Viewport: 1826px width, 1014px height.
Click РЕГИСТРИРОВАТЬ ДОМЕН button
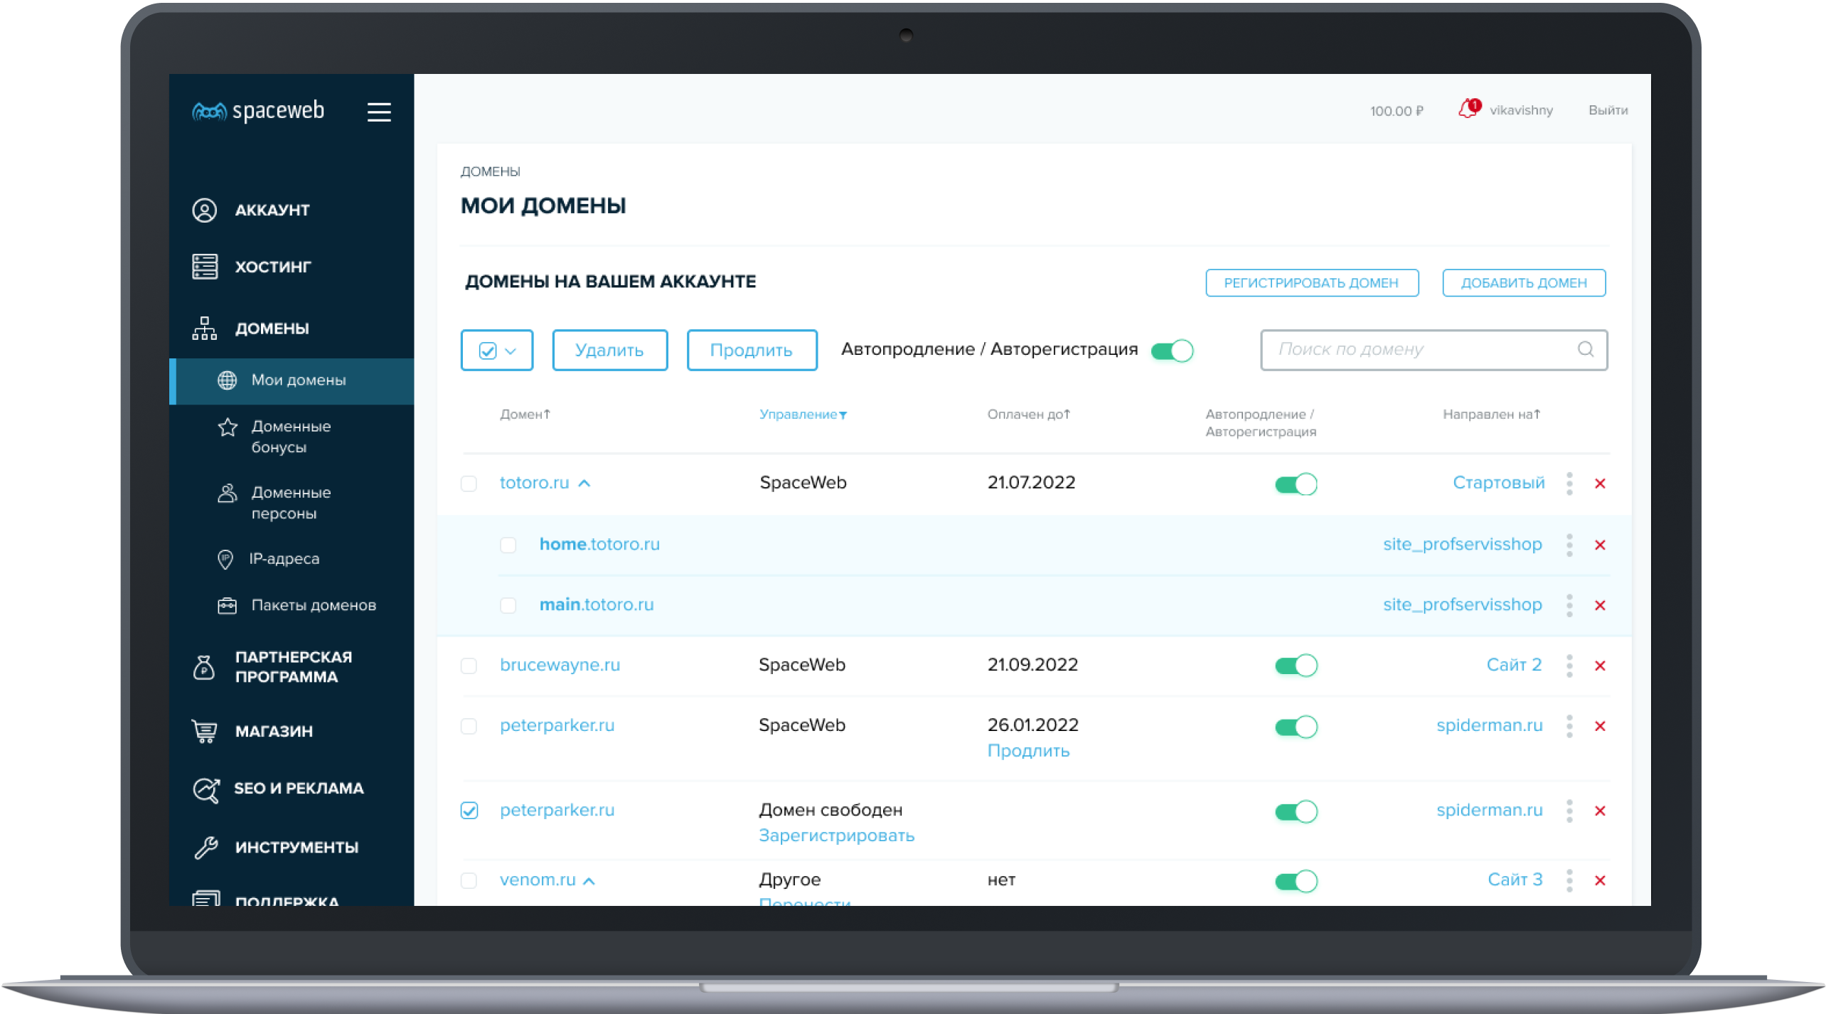tap(1311, 283)
